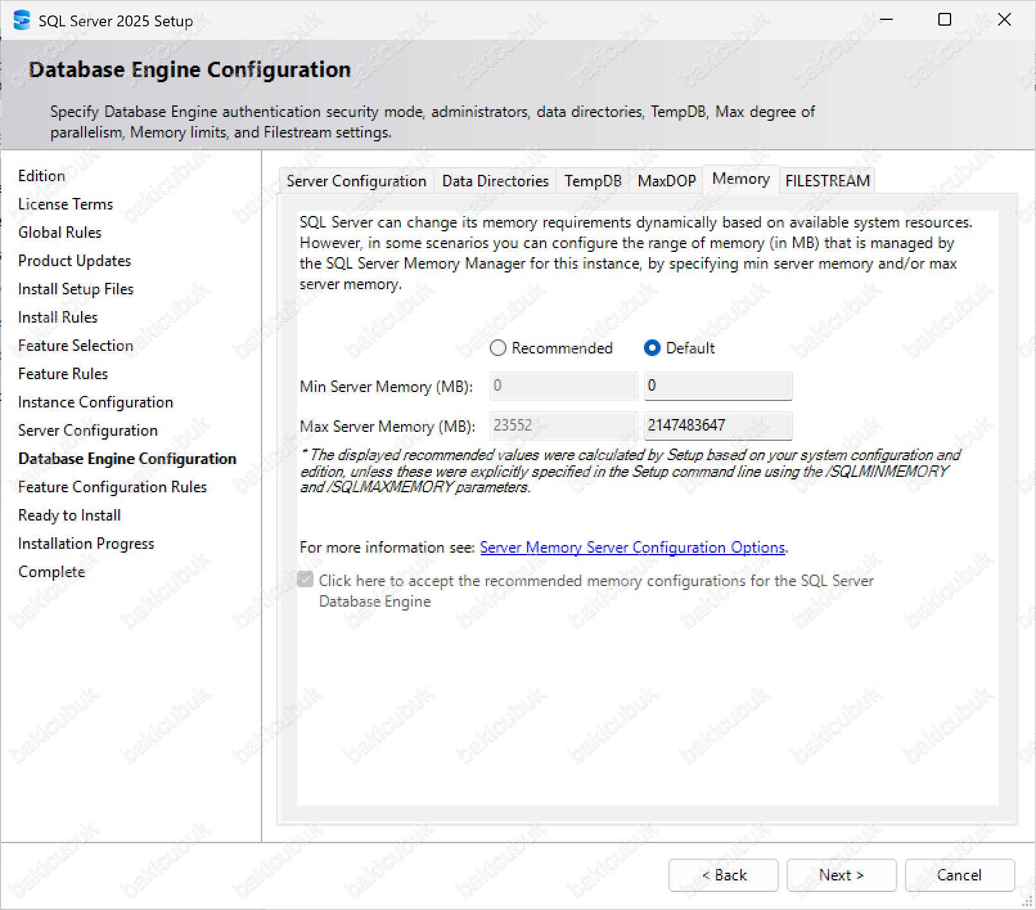Image resolution: width=1036 pixels, height=910 pixels.
Task: Switch to the TempDB tab
Action: coord(593,181)
